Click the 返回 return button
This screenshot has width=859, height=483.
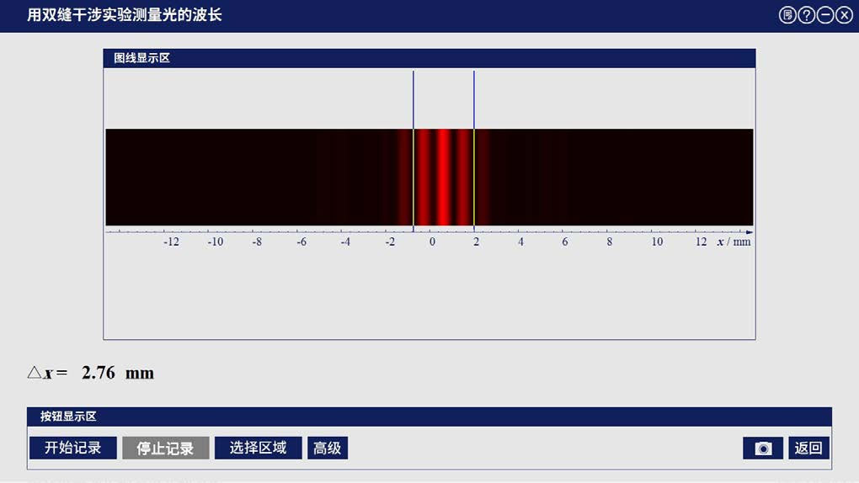pyautogui.click(x=808, y=448)
